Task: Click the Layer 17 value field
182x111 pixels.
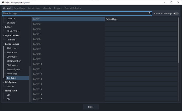Action: point(141,99)
